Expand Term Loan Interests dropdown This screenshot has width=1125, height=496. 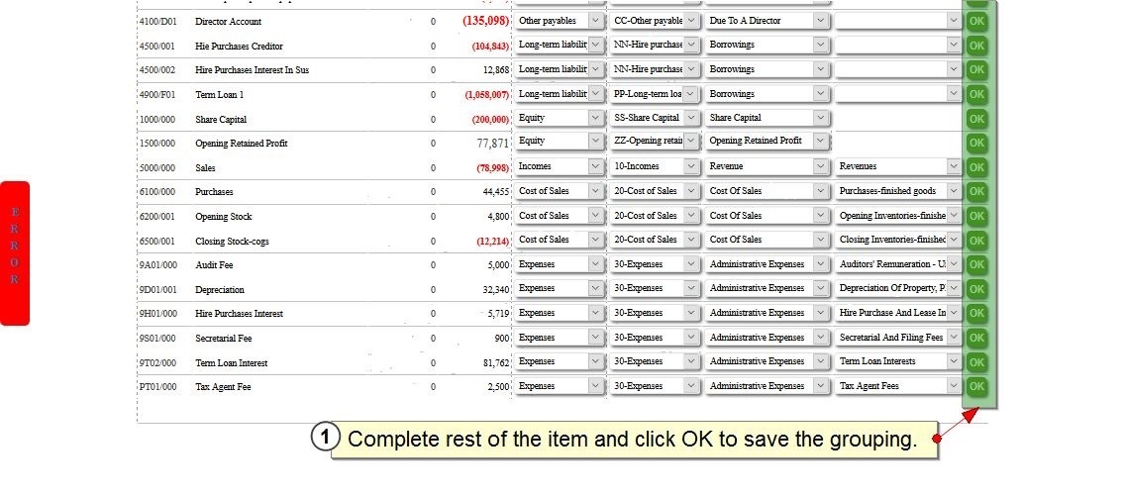point(898,361)
